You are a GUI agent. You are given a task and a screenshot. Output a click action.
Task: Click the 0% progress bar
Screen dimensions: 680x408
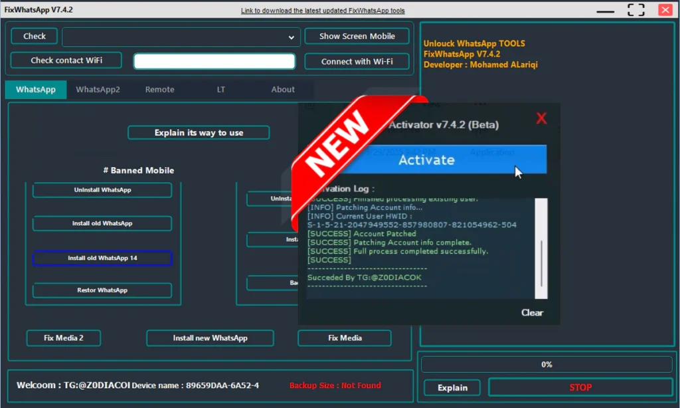(x=547, y=365)
